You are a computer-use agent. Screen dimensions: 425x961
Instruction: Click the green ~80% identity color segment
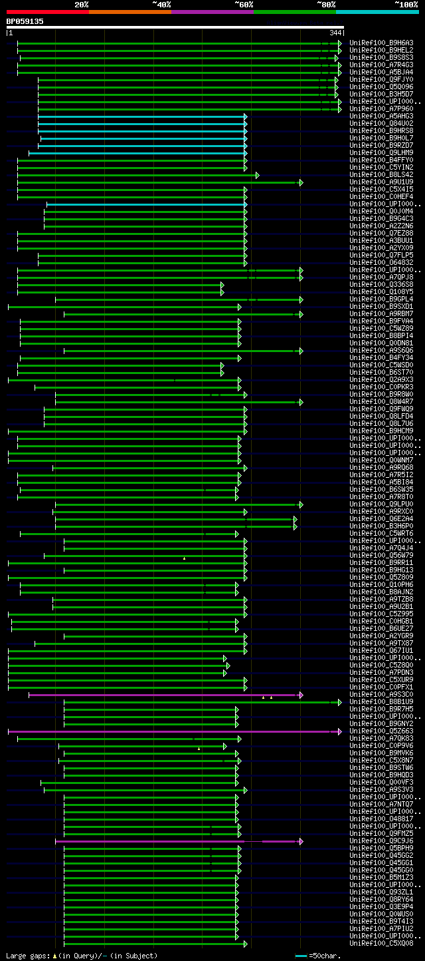click(295, 12)
